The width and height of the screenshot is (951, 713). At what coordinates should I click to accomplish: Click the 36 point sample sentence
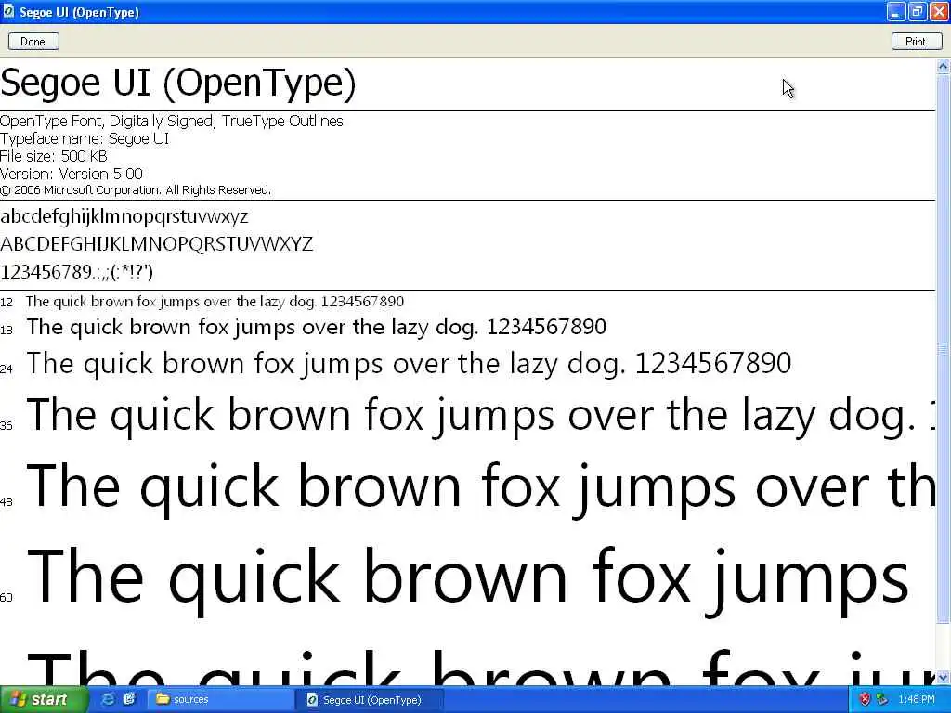pyautogui.click(x=480, y=416)
